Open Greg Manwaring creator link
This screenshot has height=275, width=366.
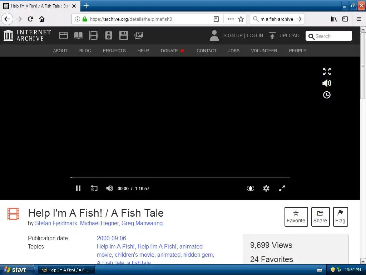(x=142, y=223)
